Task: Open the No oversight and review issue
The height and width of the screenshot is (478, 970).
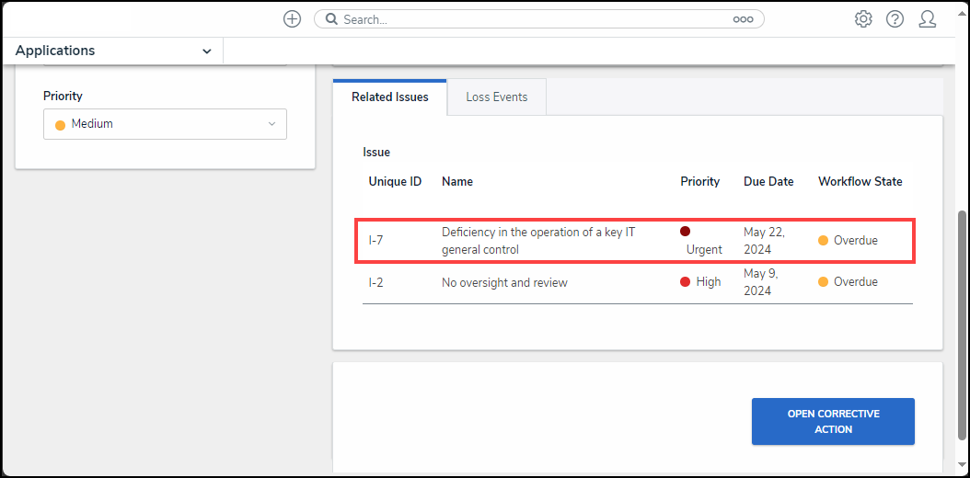Action: click(x=504, y=282)
